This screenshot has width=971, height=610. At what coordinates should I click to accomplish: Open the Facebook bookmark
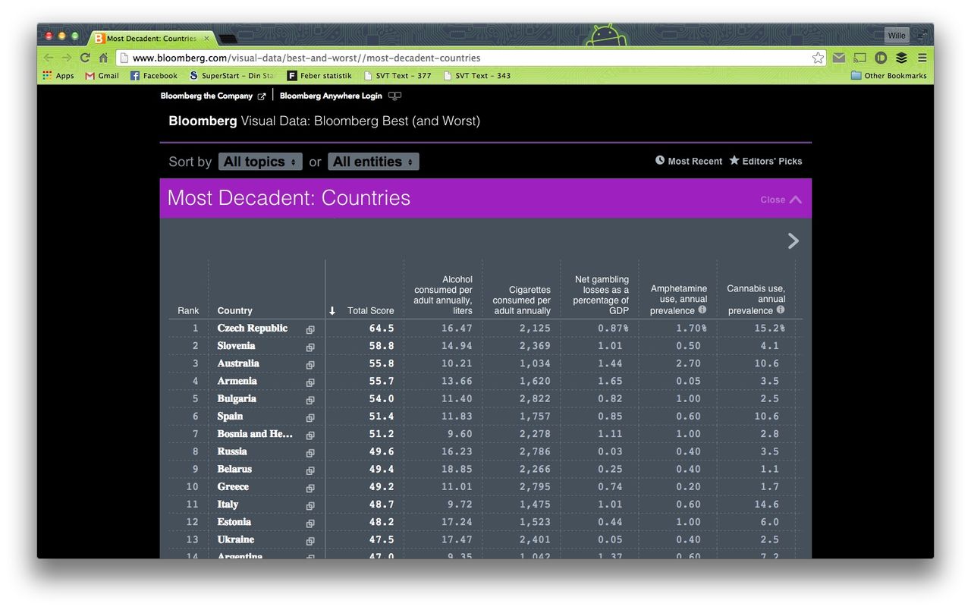(154, 76)
